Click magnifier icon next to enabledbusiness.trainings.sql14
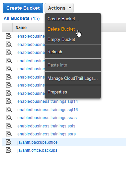126x174 pixels. 9,101
